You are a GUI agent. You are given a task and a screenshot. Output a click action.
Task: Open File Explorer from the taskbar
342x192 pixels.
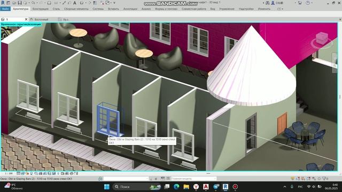pyautogui.click(x=186, y=187)
